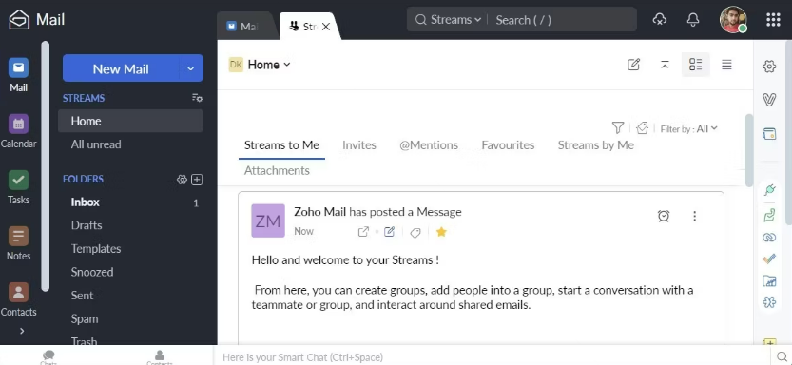Image resolution: width=792 pixels, height=365 pixels.
Task: Open Contacts in the bottom chat bar
Action: 159,358
